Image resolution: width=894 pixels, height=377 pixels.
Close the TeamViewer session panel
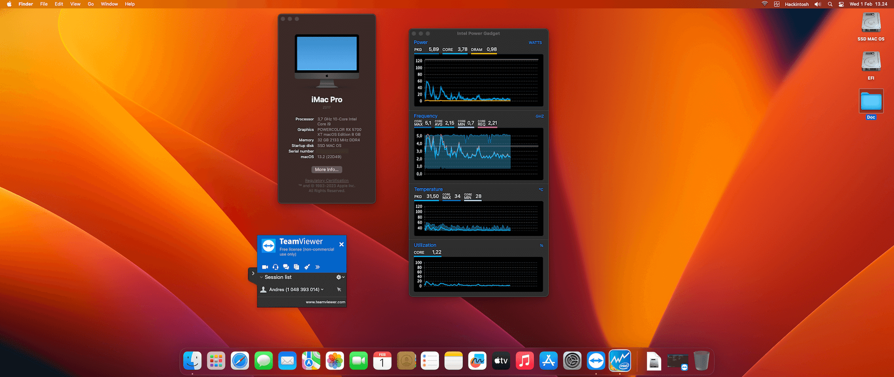[x=341, y=244]
